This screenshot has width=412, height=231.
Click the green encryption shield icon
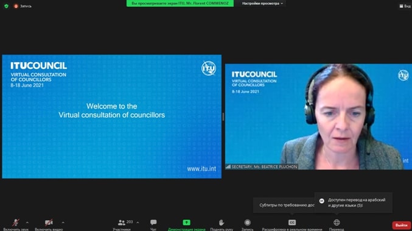6,6
